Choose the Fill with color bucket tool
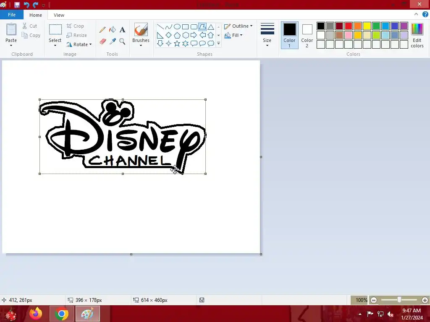Viewport: 430px width, 322px height. [x=113, y=30]
